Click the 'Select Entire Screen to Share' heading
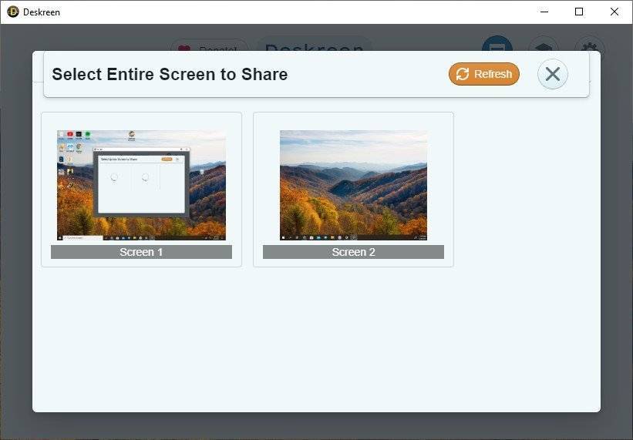 click(170, 75)
